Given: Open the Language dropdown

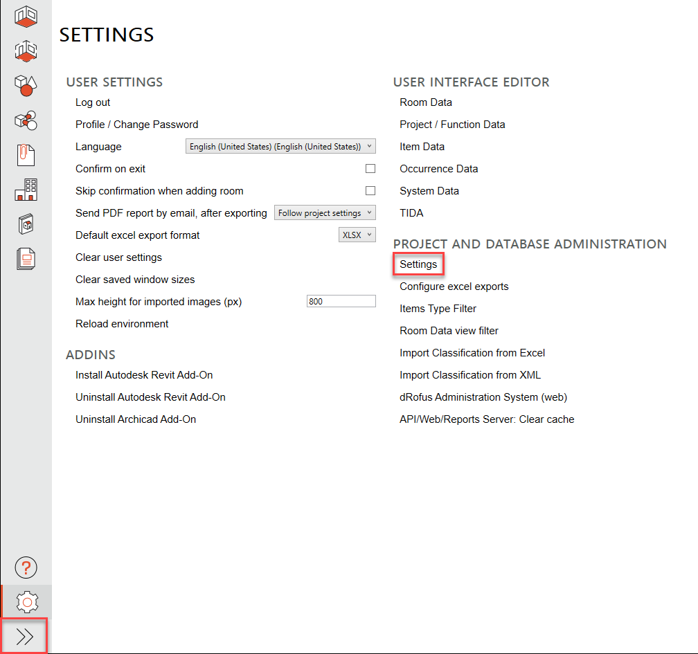Looking at the screenshot, I should pos(280,146).
